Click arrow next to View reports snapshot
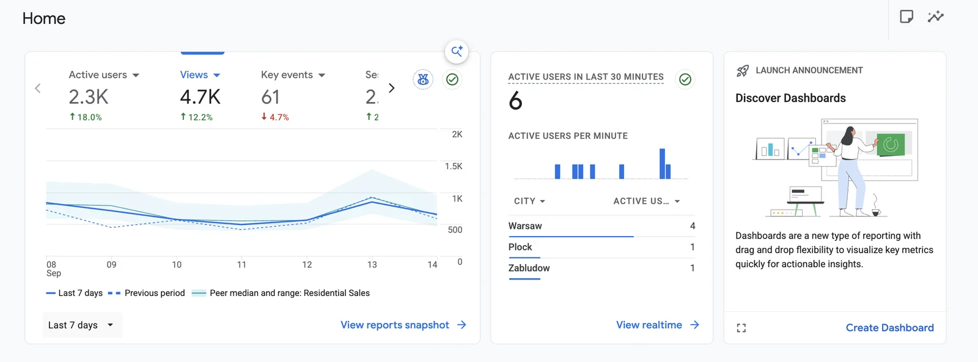Viewport: 978px width, 362px height. (x=462, y=325)
